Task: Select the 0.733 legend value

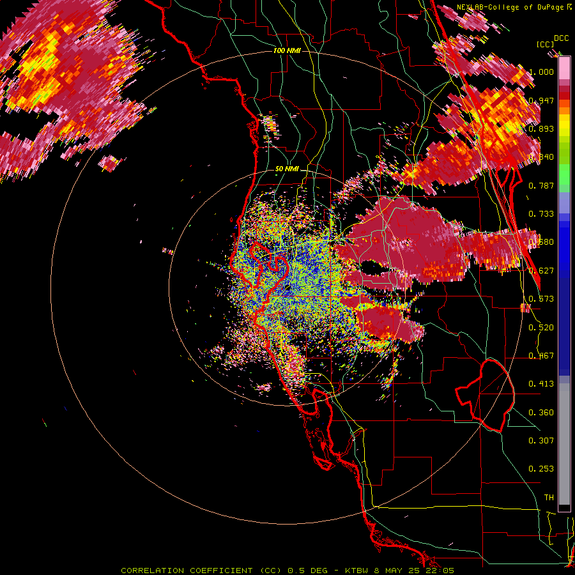Action: 541,214
